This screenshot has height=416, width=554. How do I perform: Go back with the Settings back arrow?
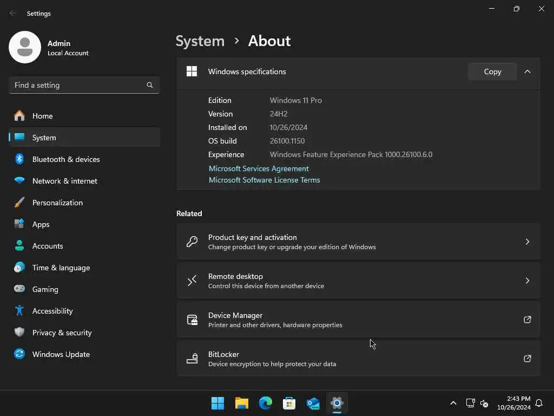13,13
